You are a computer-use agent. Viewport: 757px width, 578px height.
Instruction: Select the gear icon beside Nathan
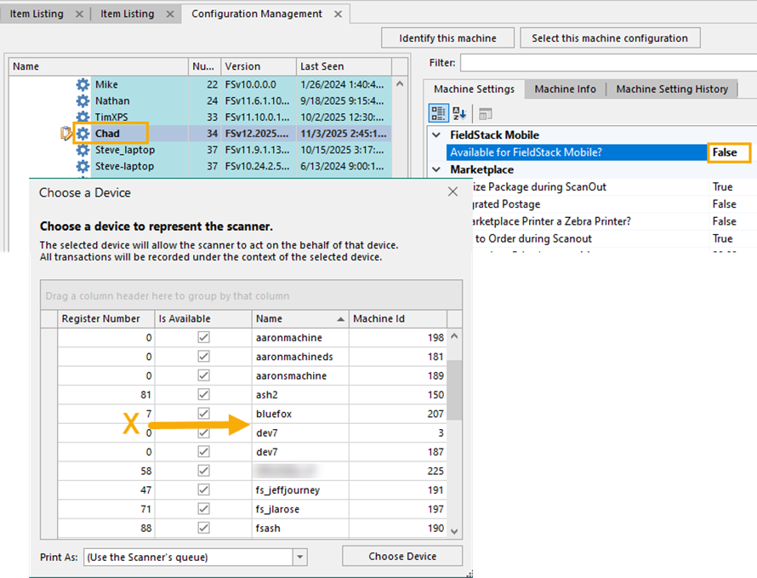point(83,101)
